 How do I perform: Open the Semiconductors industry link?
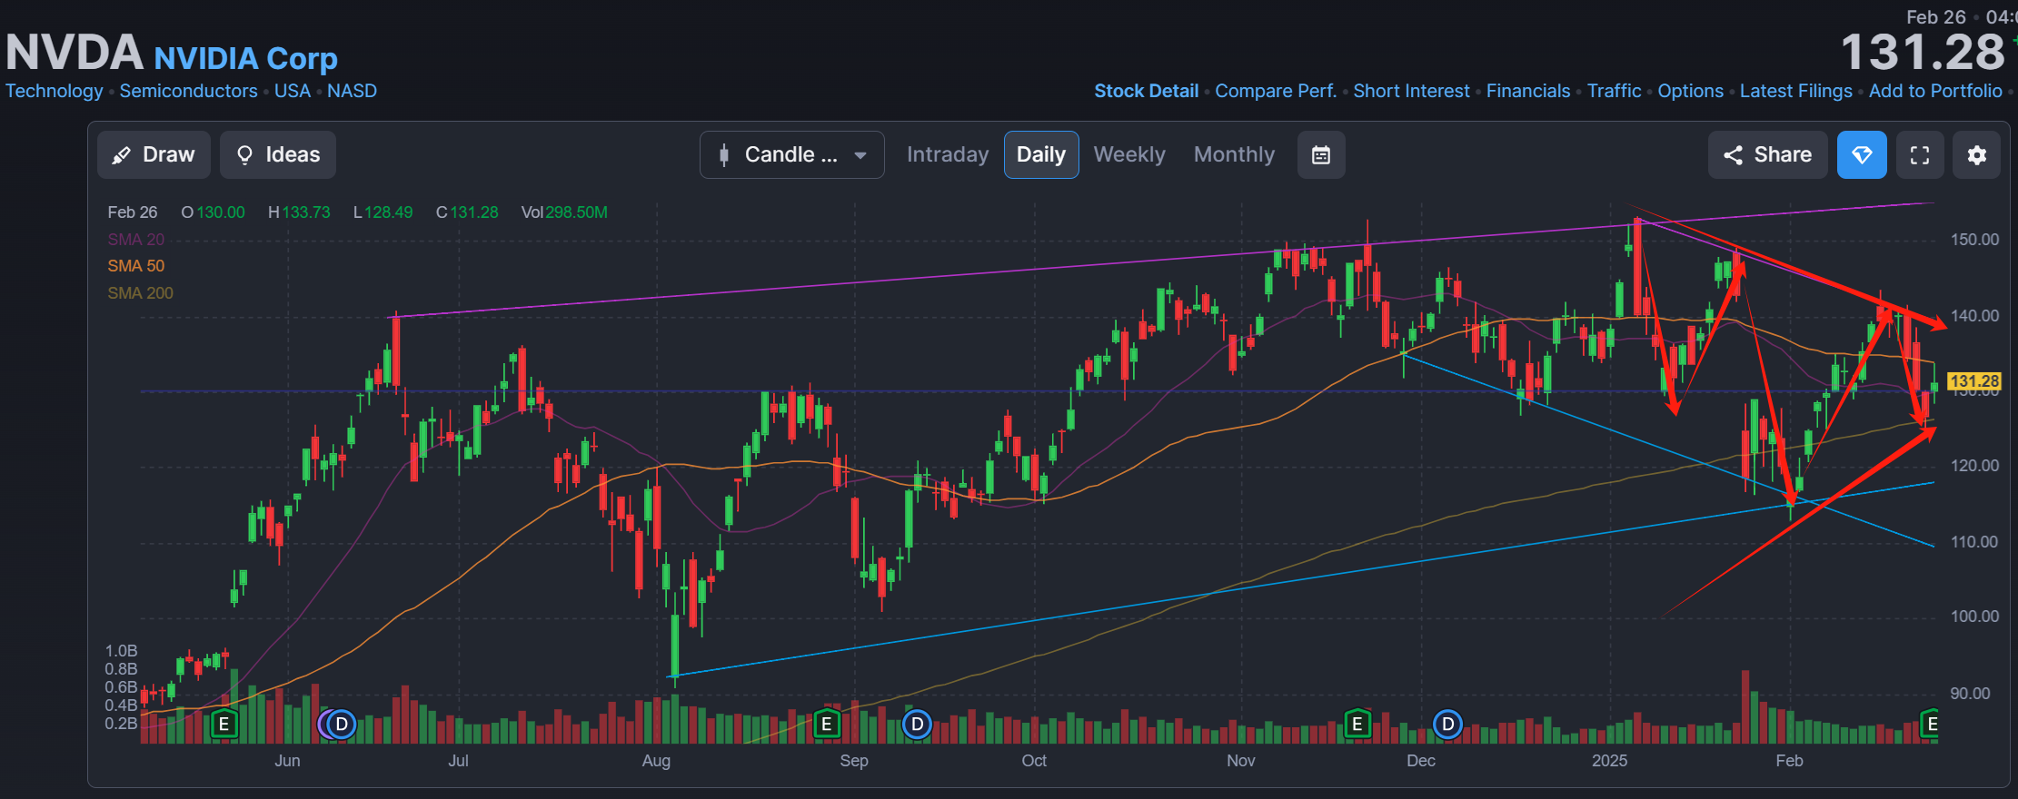189,91
